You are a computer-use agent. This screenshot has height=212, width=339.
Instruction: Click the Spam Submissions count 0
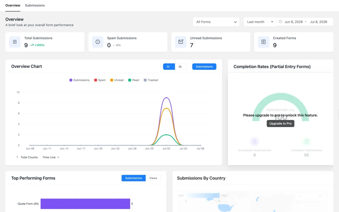[x=109, y=45]
